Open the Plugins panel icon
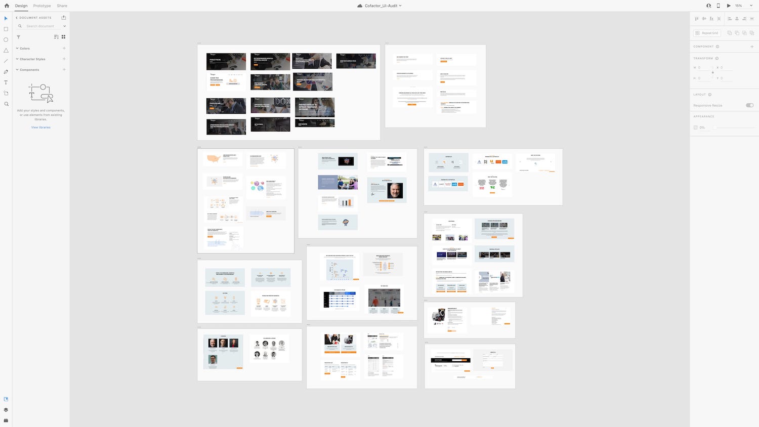This screenshot has width=759, height=427. (6, 420)
